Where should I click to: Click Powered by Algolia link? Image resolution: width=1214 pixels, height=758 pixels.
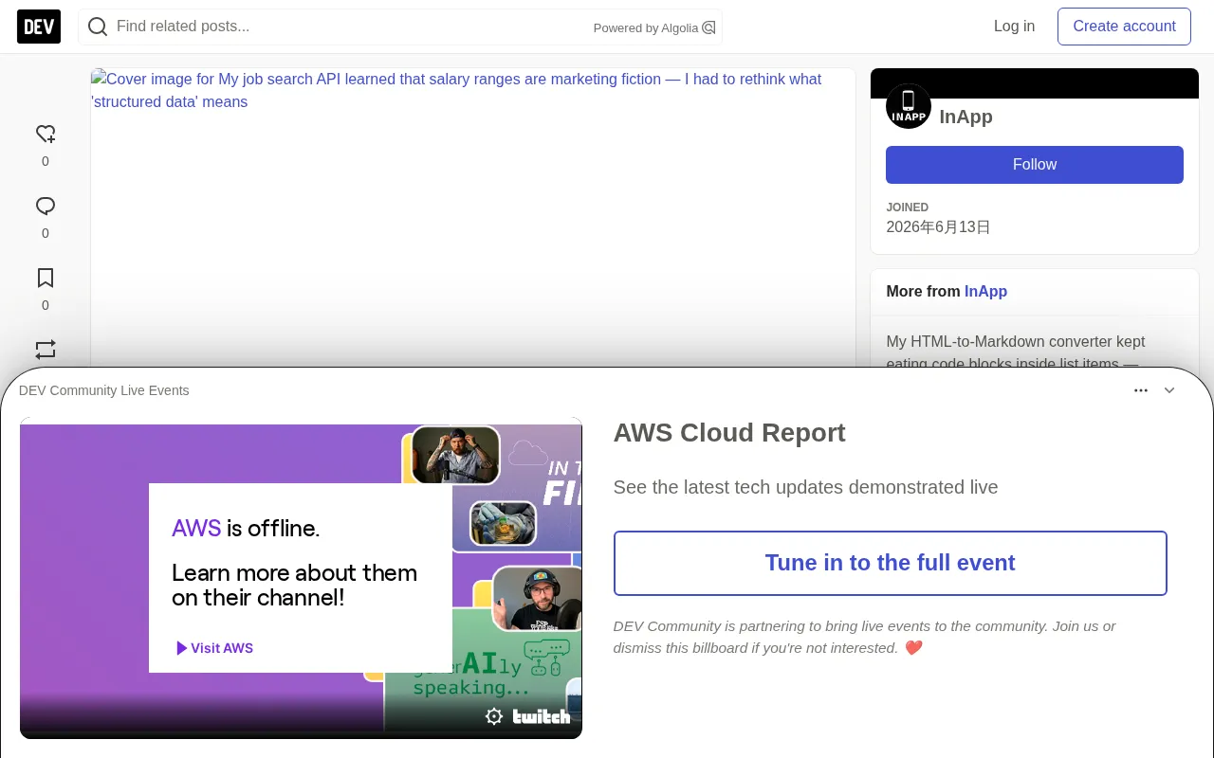click(x=654, y=27)
